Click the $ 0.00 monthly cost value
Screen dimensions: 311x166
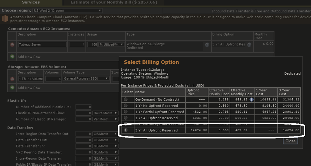(x=268, y=44)
